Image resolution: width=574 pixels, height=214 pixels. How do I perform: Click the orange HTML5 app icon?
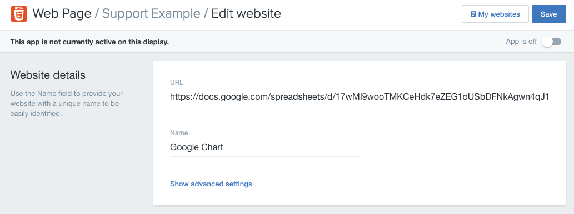(19, 14)
